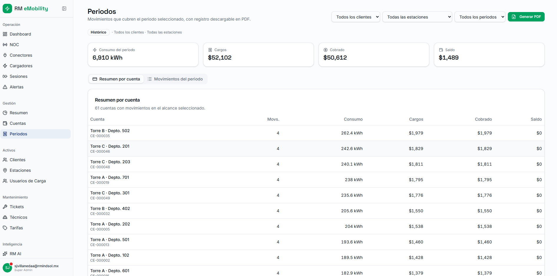
Task: Click the Consumo del periodo card
Action: (143, 55)
